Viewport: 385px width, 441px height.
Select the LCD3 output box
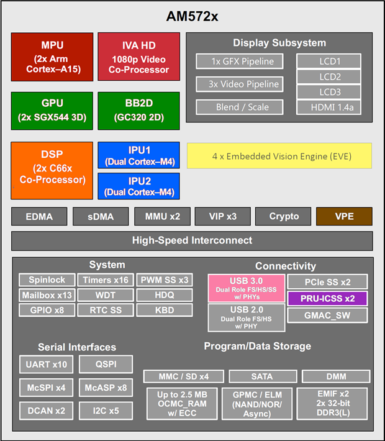tap(328, 92)
